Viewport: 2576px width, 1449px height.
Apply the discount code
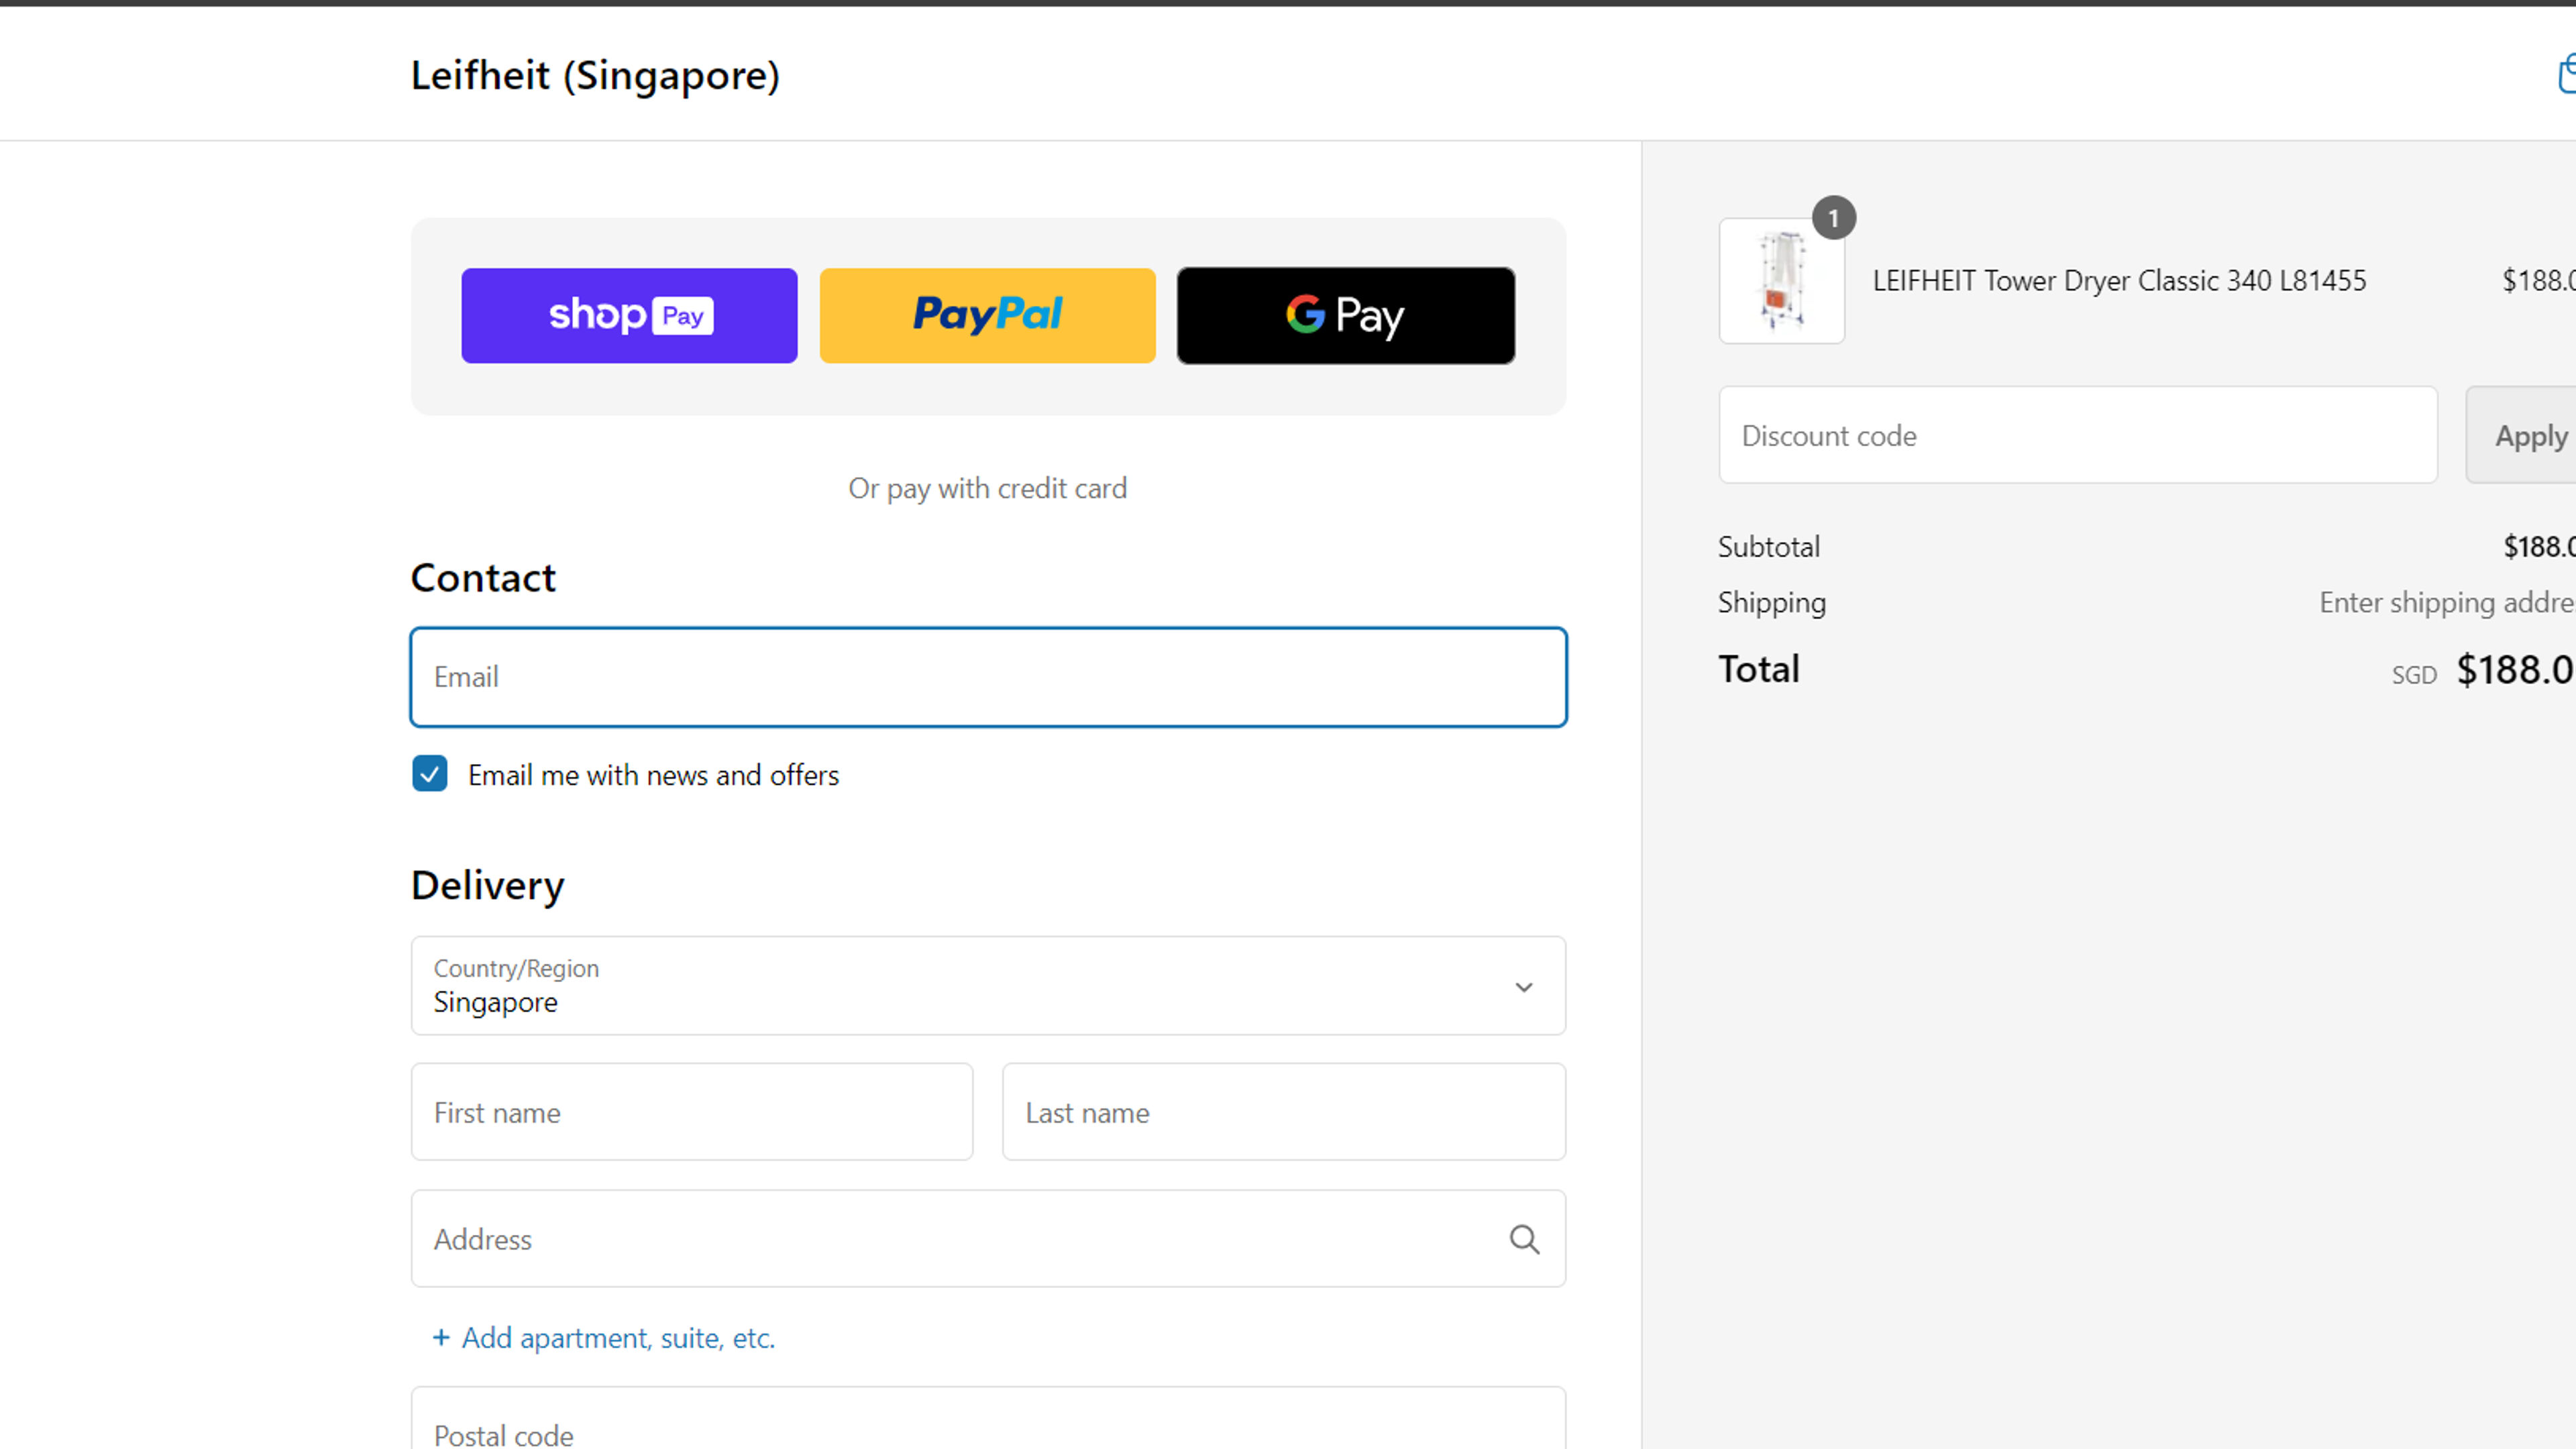point(2522,435)
